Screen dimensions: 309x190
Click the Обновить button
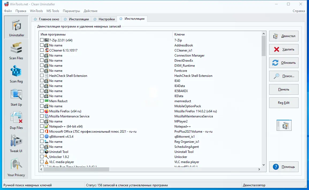284,63
